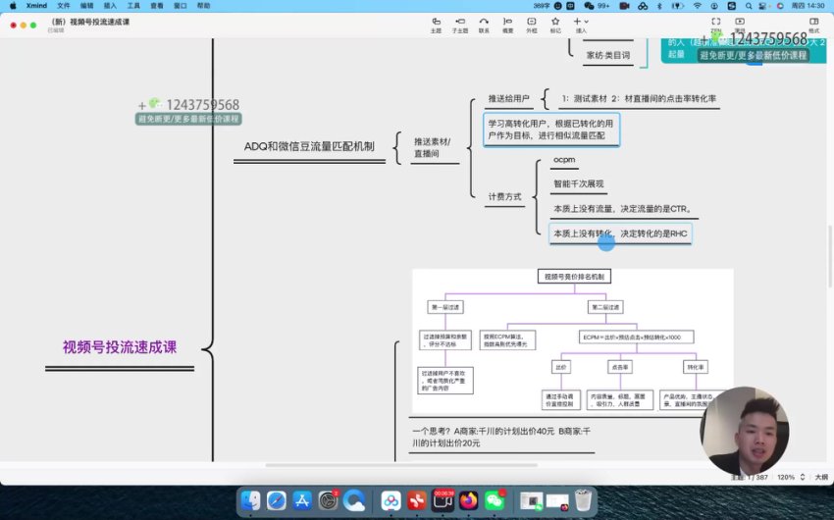
Task: Select the 视频号投流速成课 central topic
Action: (120, 346)
